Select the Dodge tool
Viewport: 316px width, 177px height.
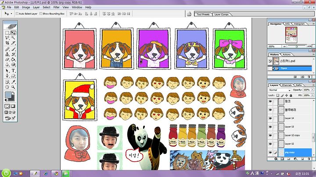tap(13, 64)
